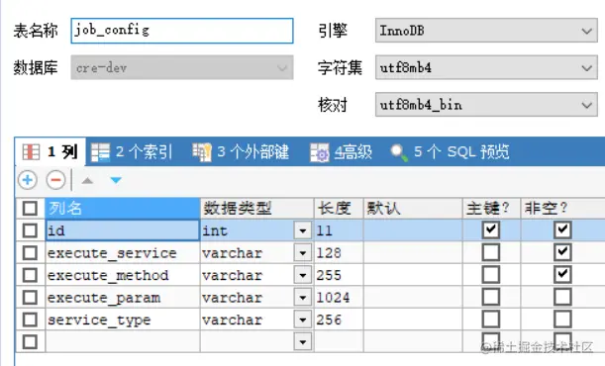Select the id column name cell
Viewport: 605px width, 366px height.
coord(123,230)
